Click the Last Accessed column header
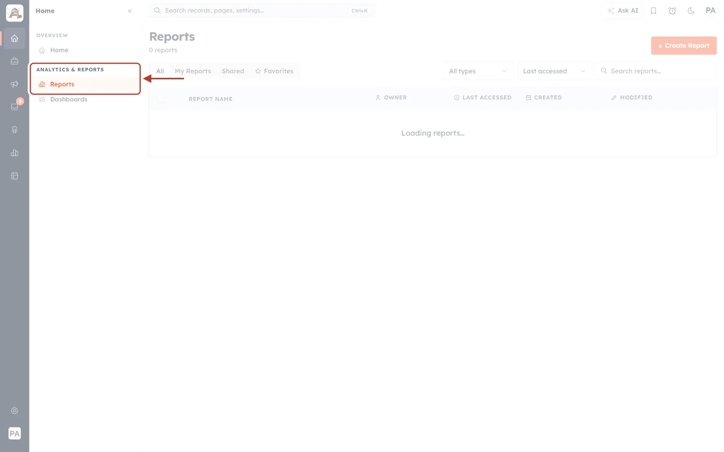The width and height of the screenshot is (724, 452). point(483,98)
